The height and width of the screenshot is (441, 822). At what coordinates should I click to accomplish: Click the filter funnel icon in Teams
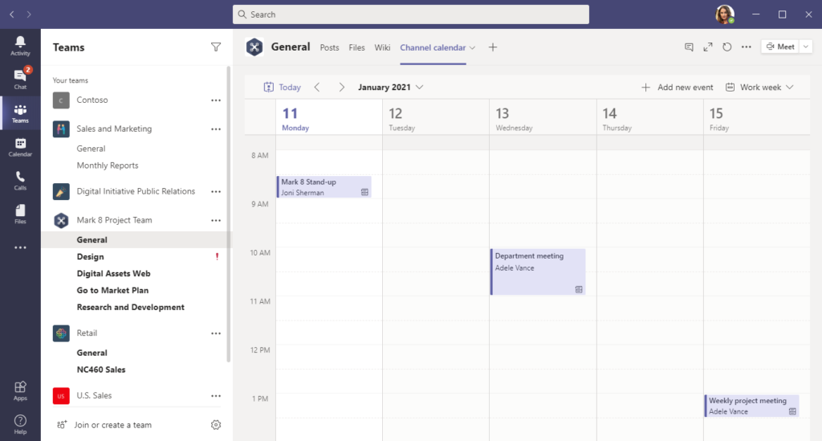coord(216,47)
